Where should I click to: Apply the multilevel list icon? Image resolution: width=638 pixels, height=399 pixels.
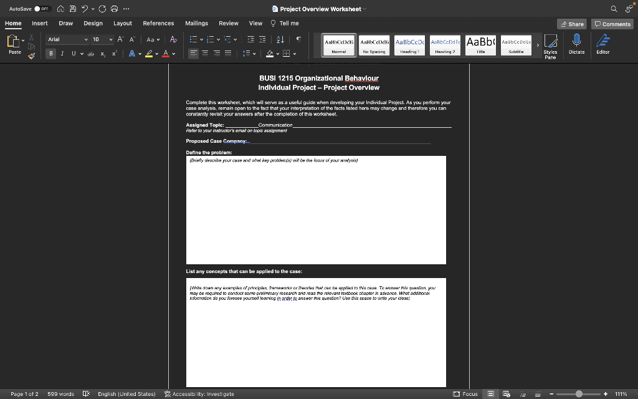point(227,39)
